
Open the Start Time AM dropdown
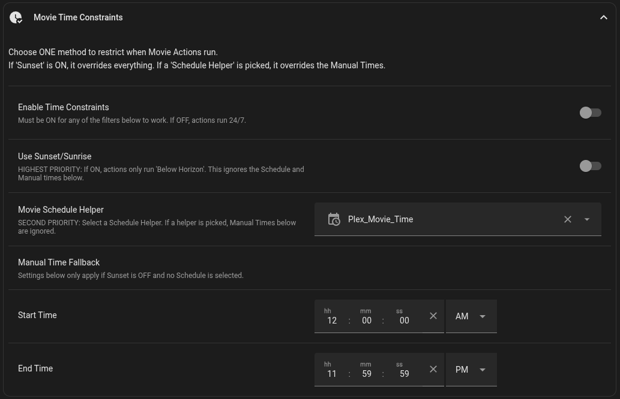click(x=471, y=316)
